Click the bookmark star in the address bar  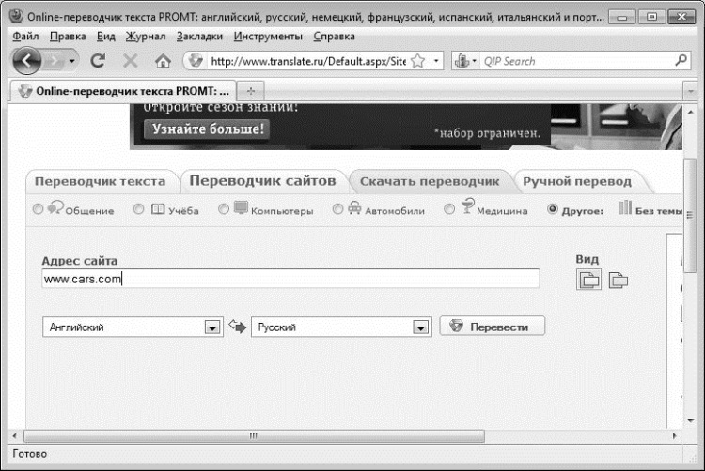(x=418, y=61)
